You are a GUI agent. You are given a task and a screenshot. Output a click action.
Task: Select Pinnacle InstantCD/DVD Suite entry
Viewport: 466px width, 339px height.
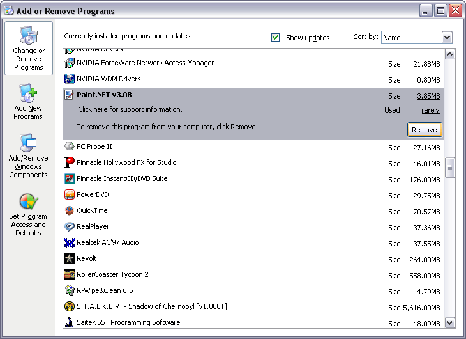(x=253, y=179)
